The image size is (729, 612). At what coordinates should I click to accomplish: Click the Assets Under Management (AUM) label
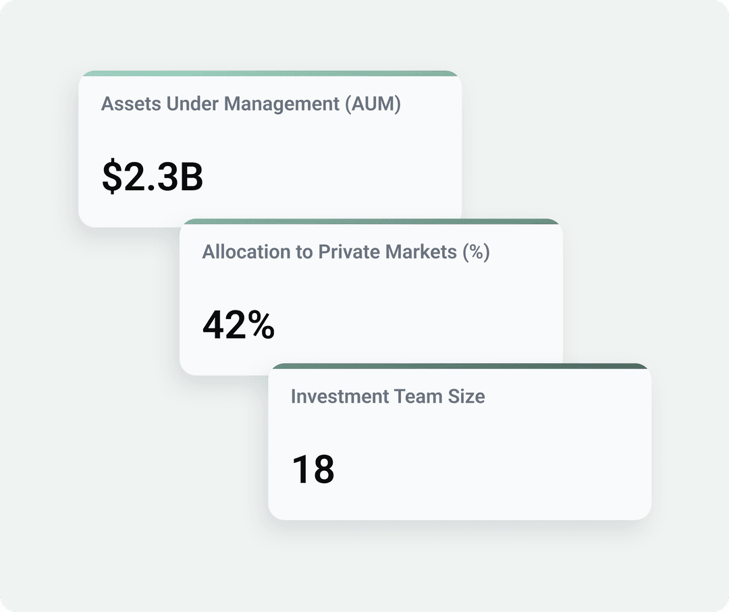[x=250, y=104]
